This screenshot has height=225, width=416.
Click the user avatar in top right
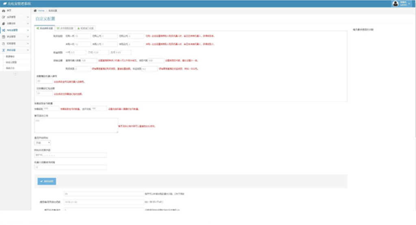coord(395,4)
